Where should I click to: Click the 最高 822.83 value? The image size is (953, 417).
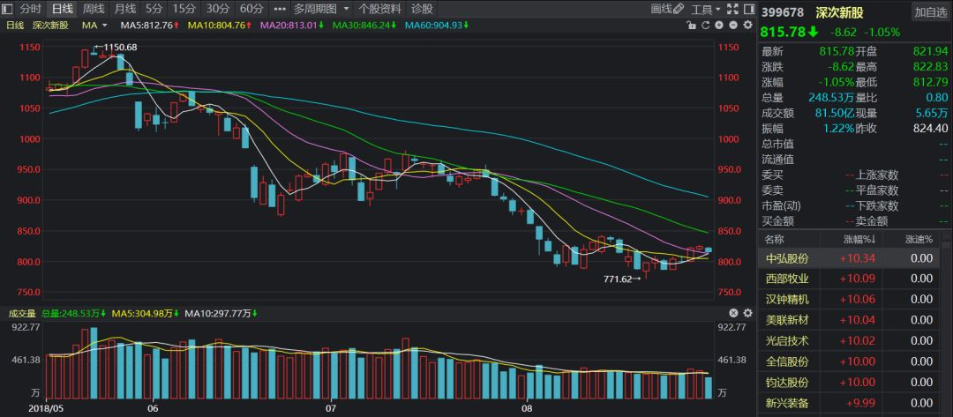pyautogui.click(x=930, y=67)
